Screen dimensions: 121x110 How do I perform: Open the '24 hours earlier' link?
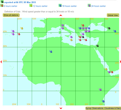click(98, 6)
